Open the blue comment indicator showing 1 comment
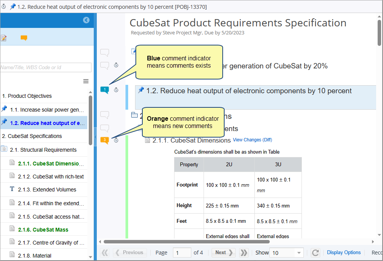The width and height of the screenshot is (383, 261). 104,90
